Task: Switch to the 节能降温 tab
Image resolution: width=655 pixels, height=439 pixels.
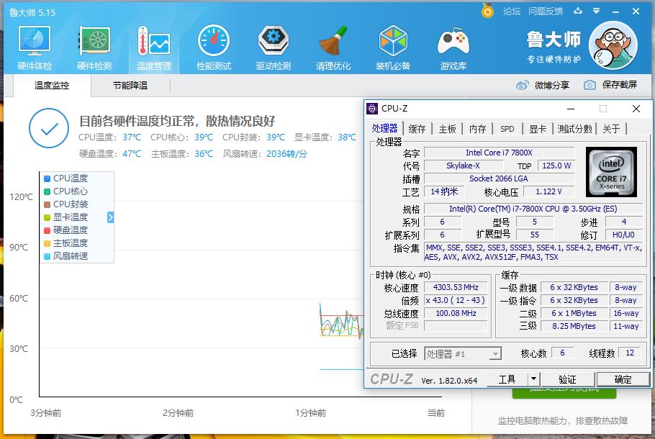Action: click(130, 85)
